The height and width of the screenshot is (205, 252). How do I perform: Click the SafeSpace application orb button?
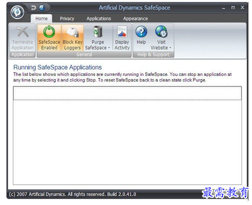[x=17, y=12]
